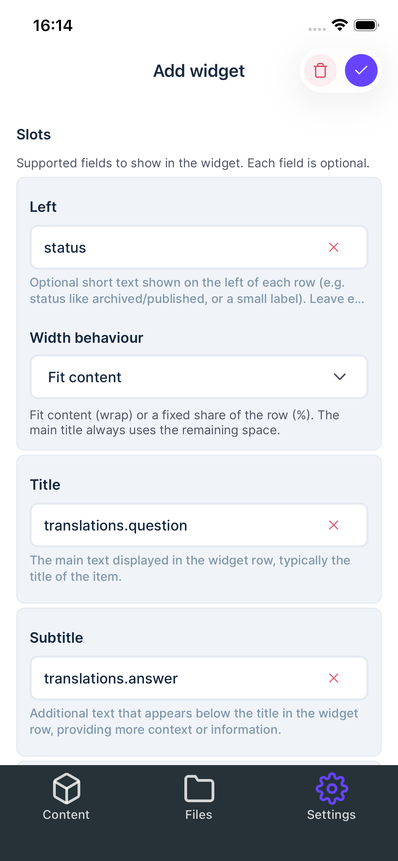Edit the Title field translations.question
Viewport: 398px width, 861px height.
pos(153,525)
